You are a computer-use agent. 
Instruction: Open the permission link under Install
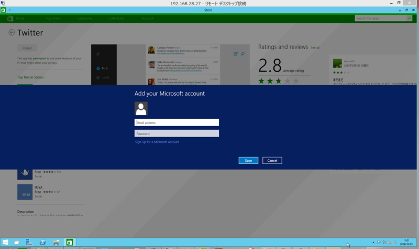pyautogui.click(x=40, y=59)
